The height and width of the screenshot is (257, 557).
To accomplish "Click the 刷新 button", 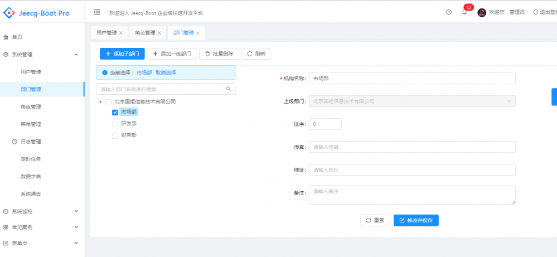I will pyautogui.click(x=256, y=54).
